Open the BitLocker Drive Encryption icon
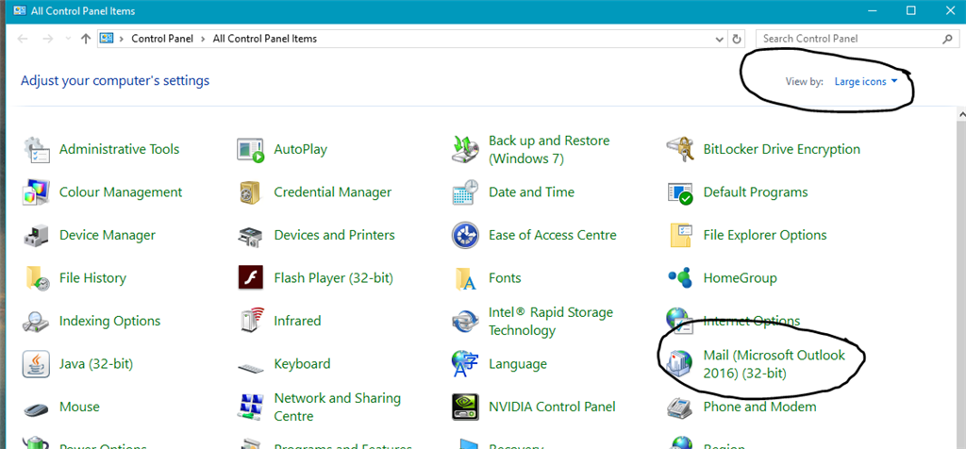The width and height of the screenshot is (966, 449). coord(680,150)
